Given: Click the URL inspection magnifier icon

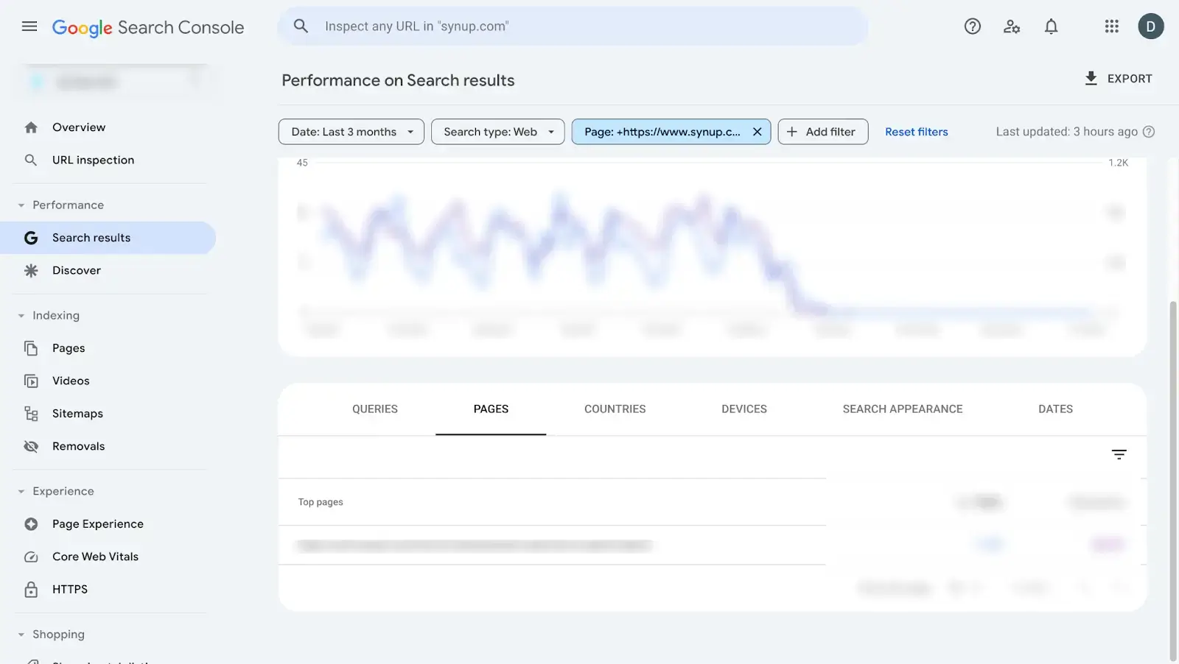Looking at the screenshot, I should coord(31,160).
